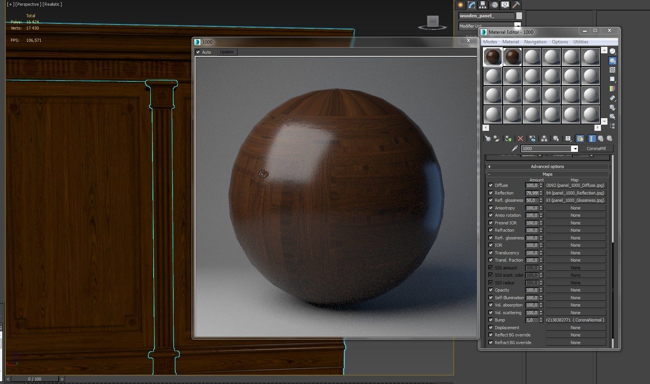Open the material name dropdown arrow
The height and width of the screenshot is (384, 650).
[x=574, y=149]
